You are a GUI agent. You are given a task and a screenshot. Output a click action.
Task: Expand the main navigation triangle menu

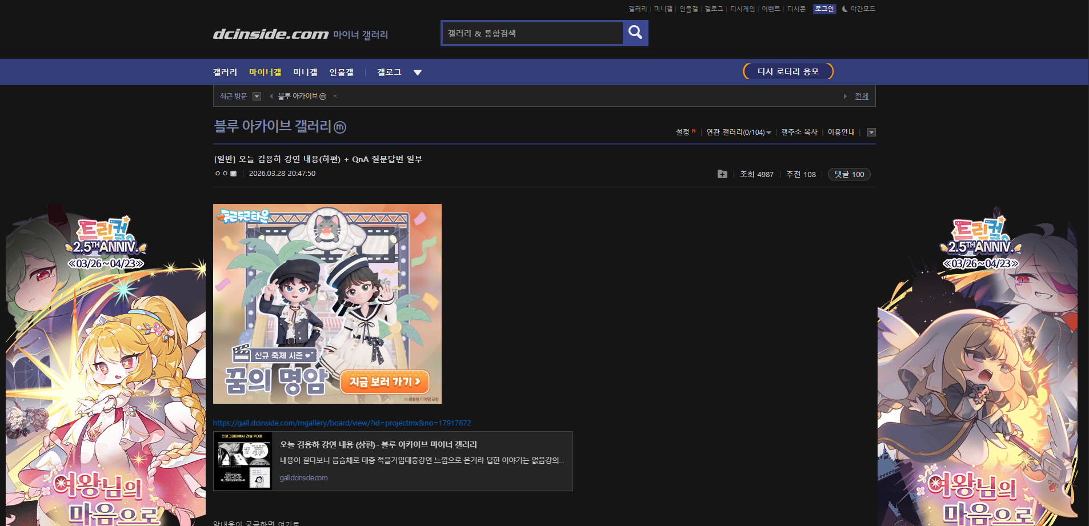[418, 73]
